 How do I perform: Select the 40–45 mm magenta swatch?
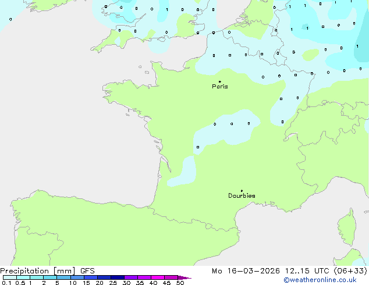pos(158,277)
